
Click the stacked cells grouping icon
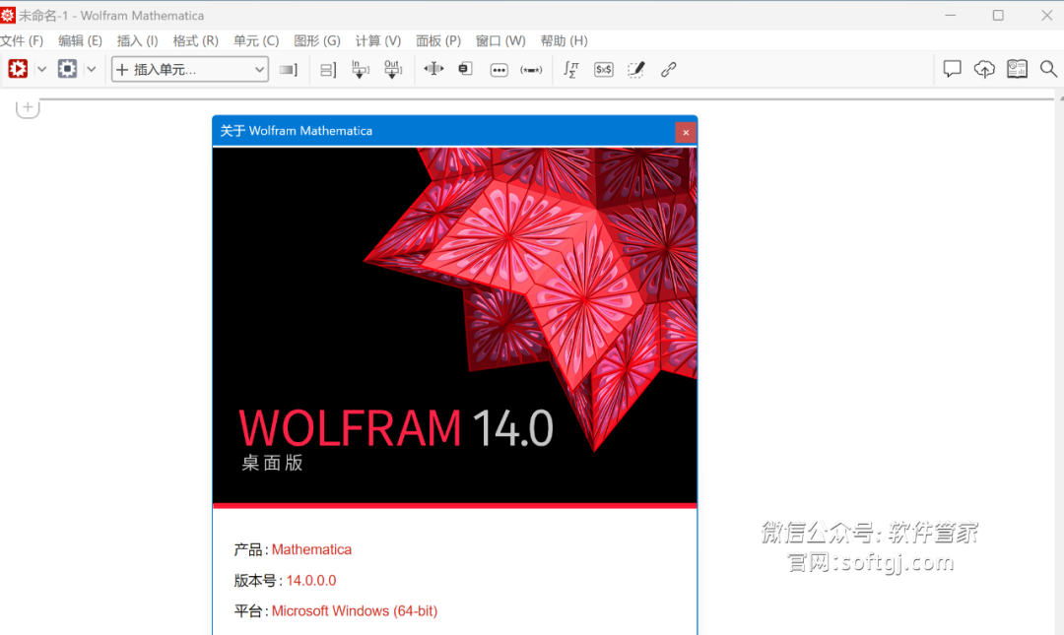point(328,69)
